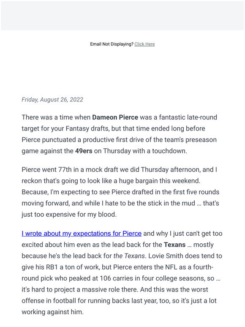The width and height of the screenshot is (245, 327).
Task: Click the date "Friday, August 26, 2022"
Action: [x=52, y=99]
